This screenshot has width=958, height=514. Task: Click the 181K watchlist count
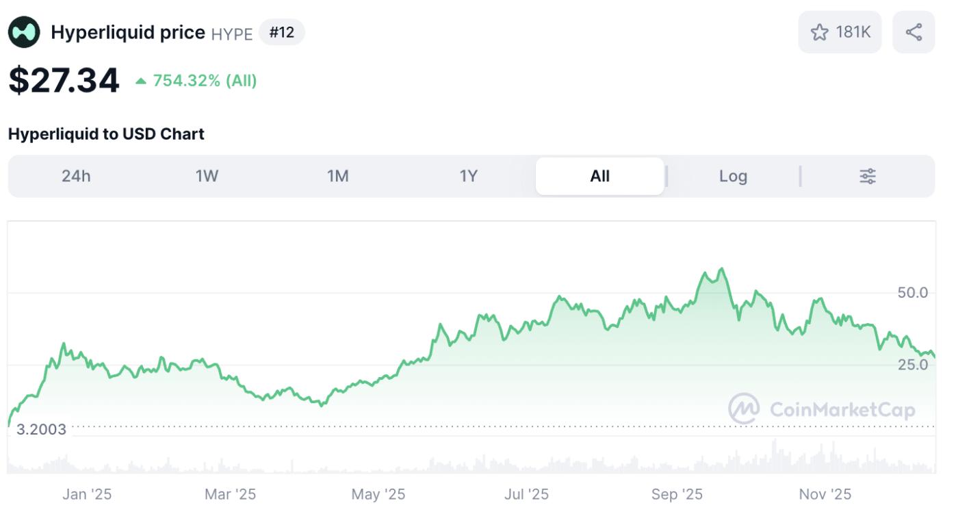coord(853,32)
